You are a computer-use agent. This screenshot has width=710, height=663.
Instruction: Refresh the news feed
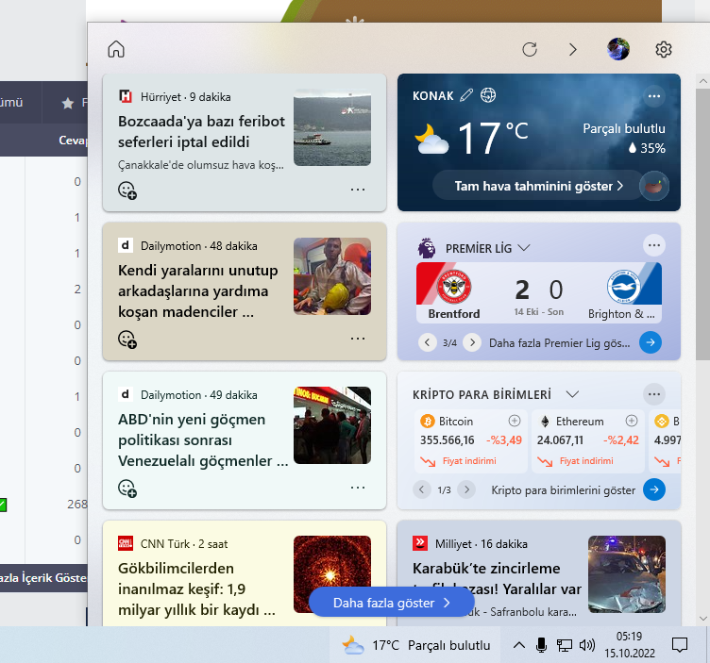[530, 49]
